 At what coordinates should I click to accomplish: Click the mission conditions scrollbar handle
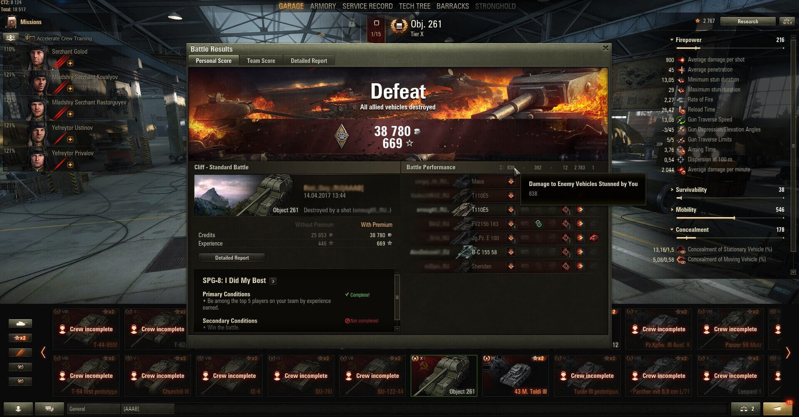pyautogui.click(x=397, y=298)
